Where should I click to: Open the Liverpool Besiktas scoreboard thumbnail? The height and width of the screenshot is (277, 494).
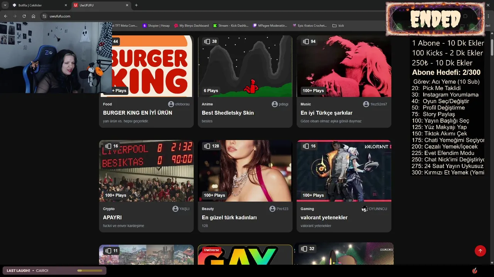tap(146, 171)
